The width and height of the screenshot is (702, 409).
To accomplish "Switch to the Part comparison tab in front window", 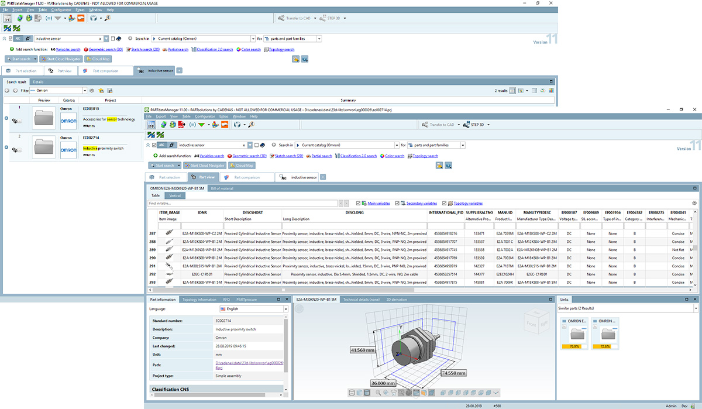I will click(x=246, y=177).
